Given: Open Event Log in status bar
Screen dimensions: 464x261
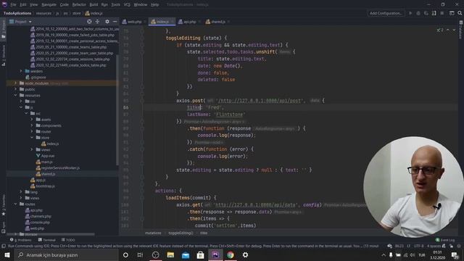Looking at the screenshot, I should [445, 240].
